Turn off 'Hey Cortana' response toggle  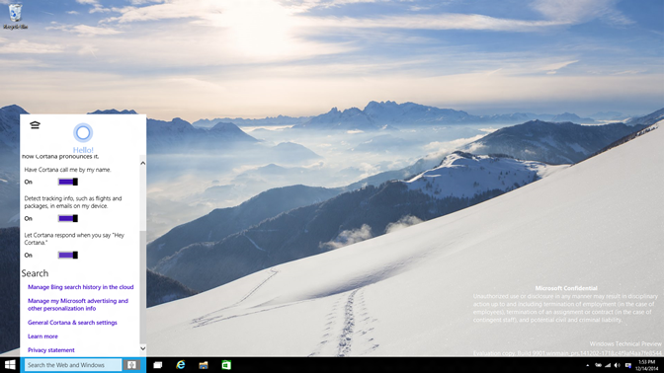coord(68,255)
